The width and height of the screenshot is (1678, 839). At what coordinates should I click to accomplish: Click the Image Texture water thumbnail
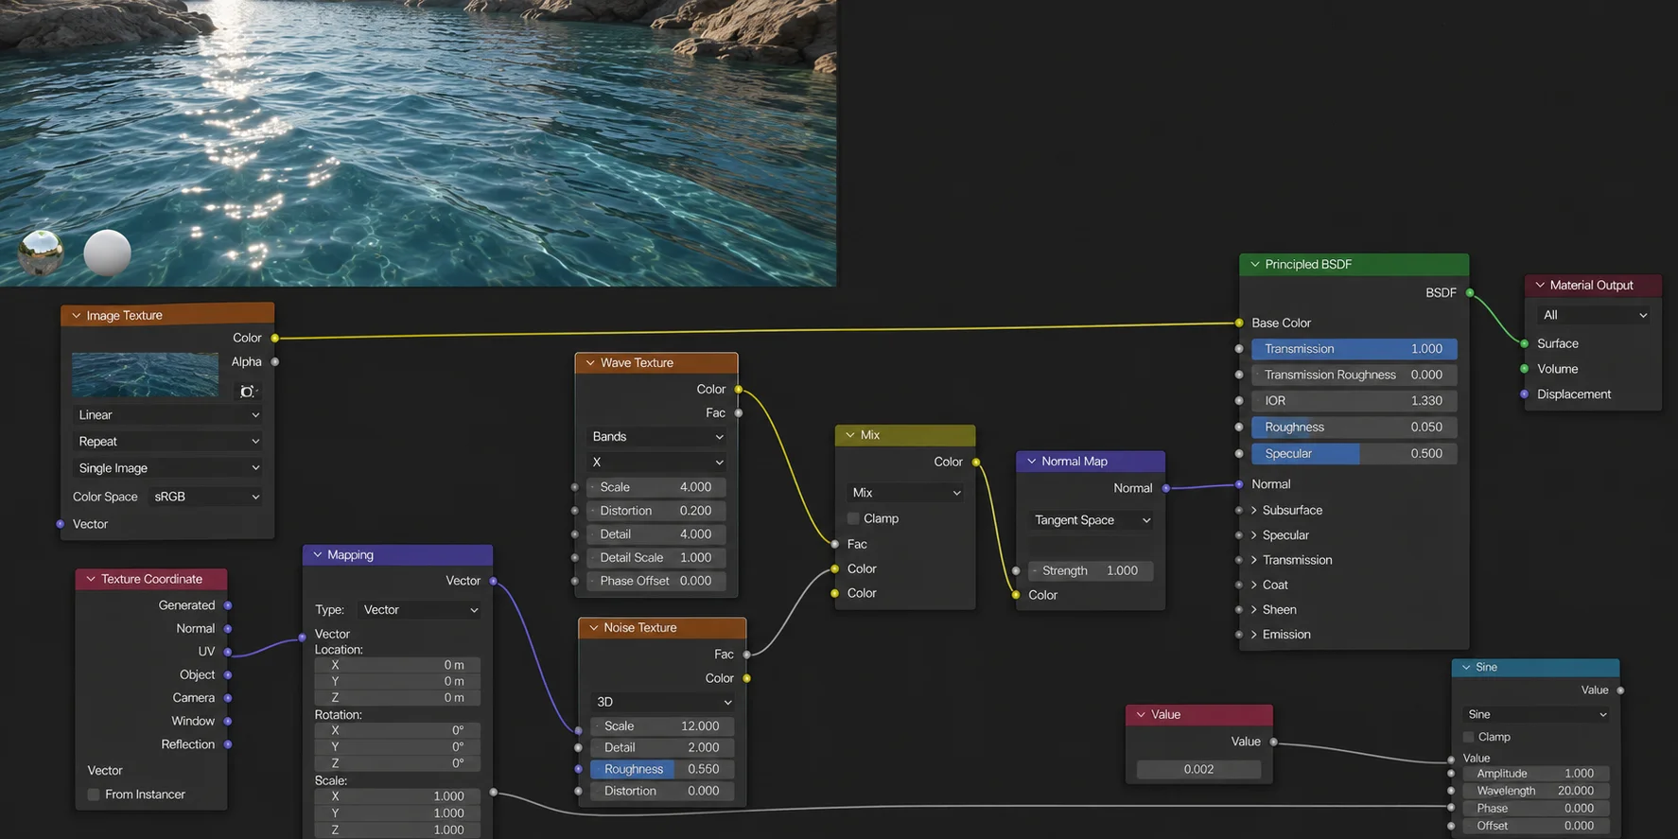point(146,375)
